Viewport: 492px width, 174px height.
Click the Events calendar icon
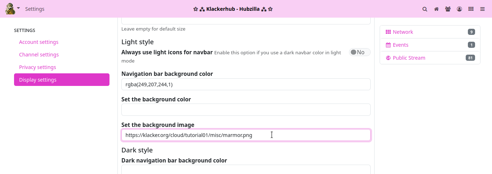pos(388,45)
